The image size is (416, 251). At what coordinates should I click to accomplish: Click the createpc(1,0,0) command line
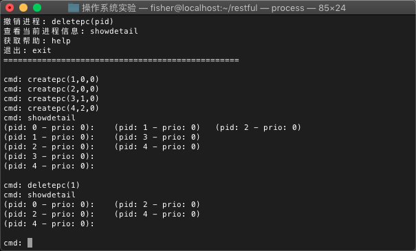[51, 79]
